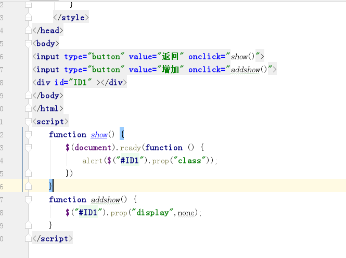Click the "class" string in prop call
This screenshot has height=258, width=346.
[x=189, y=161]
